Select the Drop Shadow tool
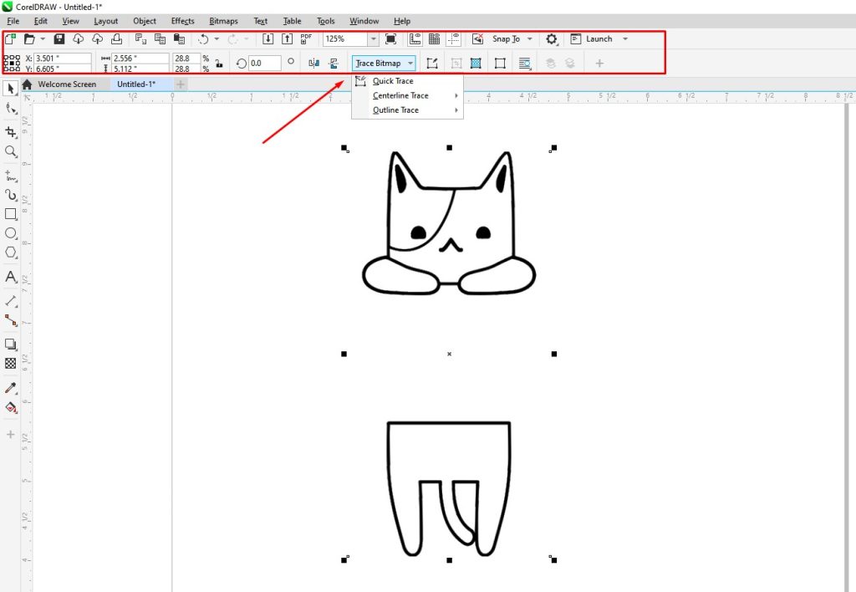The image size is (856, 592). 10,344
